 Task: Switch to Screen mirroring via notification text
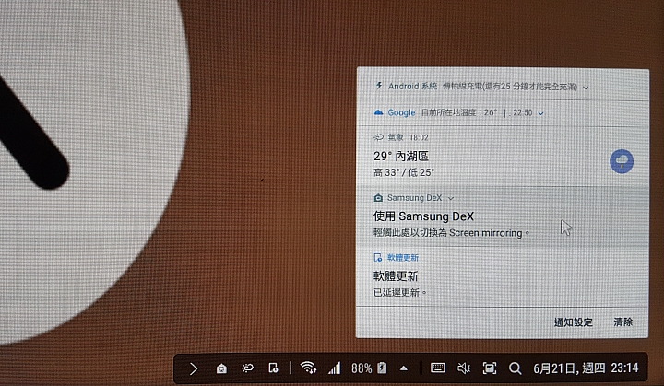tap(451, 233)
